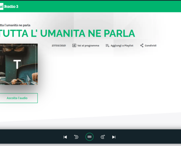Click the green header bar
181x146 pixels.
tap(98, 7)
